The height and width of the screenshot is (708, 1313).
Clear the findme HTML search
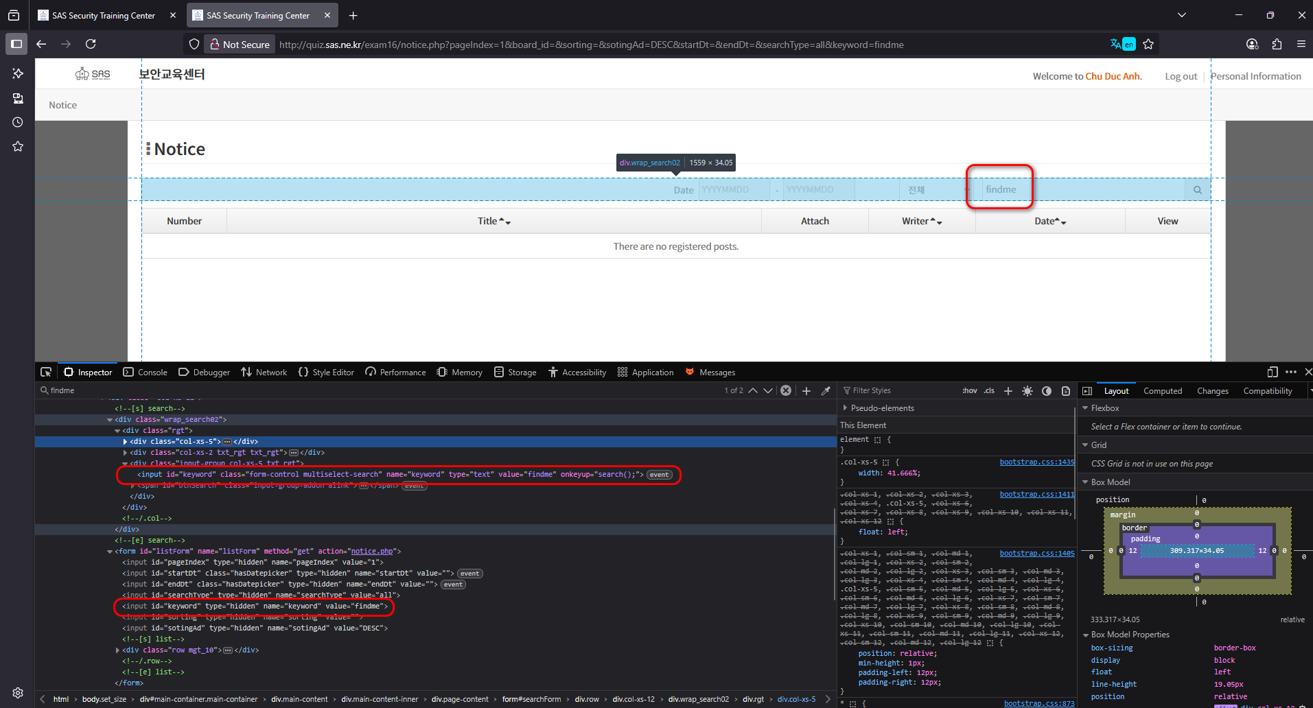pos(786,390)
